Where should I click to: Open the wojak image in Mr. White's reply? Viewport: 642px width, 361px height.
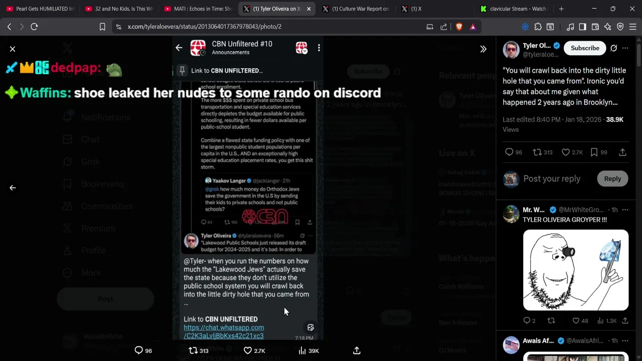coord(575,270)
